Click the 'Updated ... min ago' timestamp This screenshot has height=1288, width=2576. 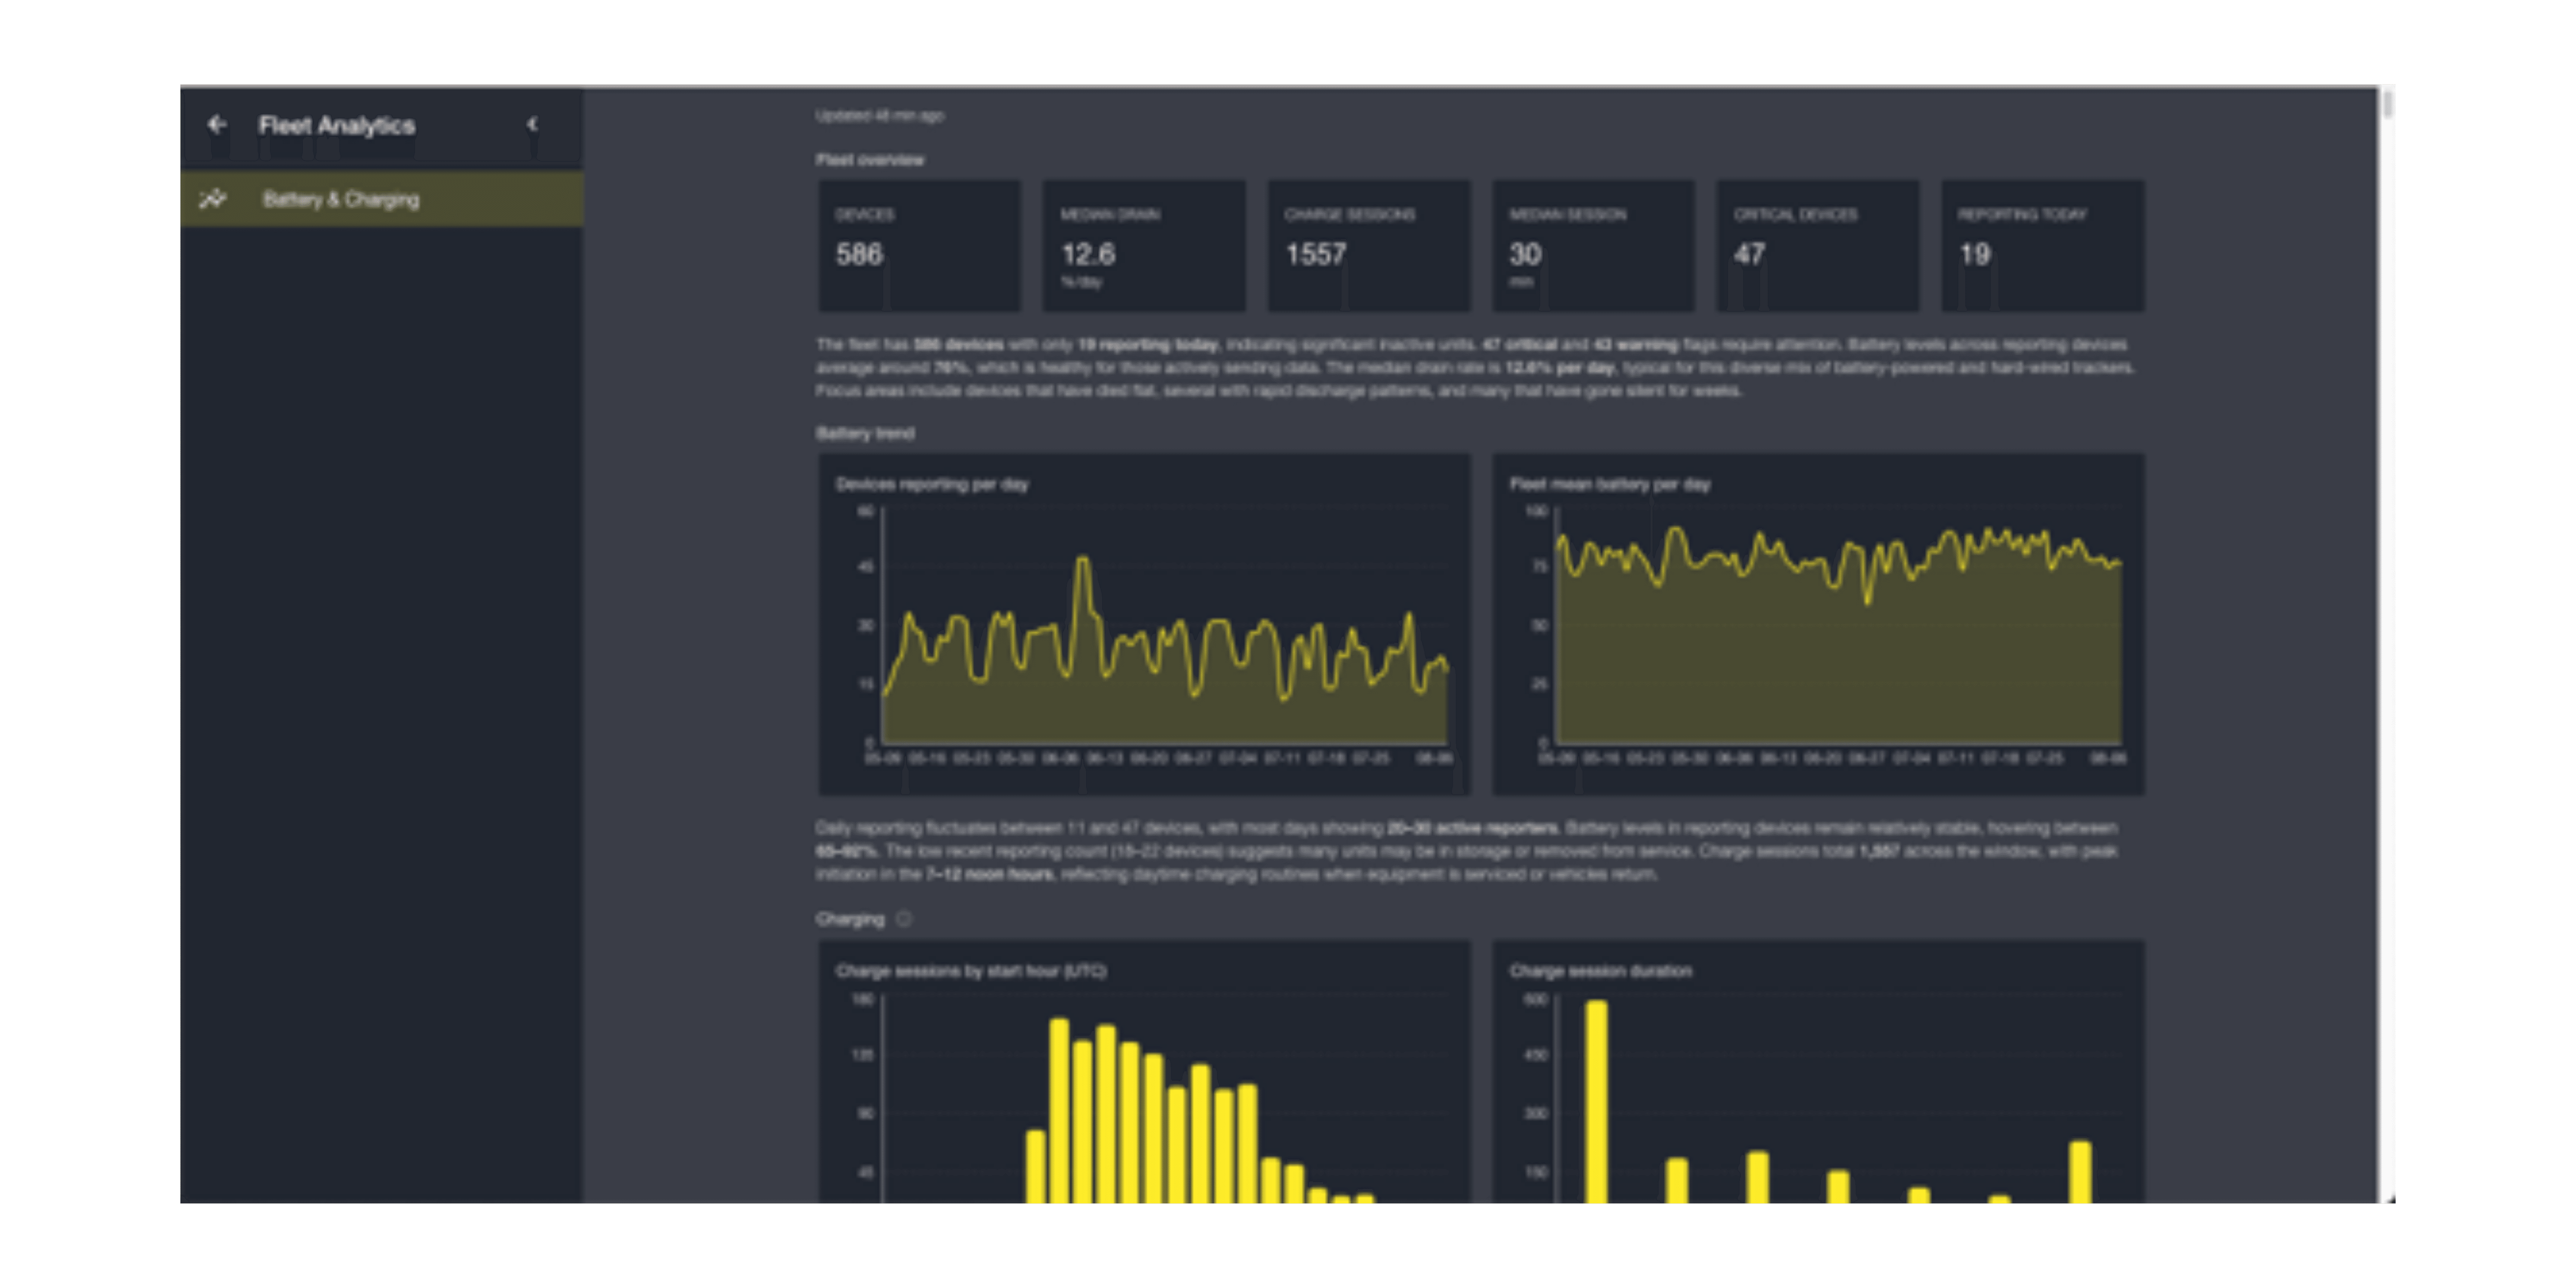click(x=879, y=115)
